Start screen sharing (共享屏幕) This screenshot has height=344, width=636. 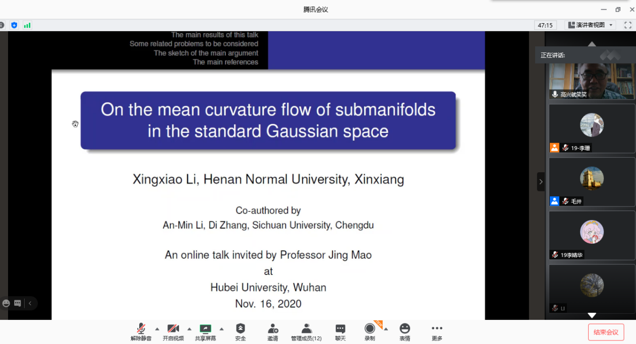tap(205, 331)
